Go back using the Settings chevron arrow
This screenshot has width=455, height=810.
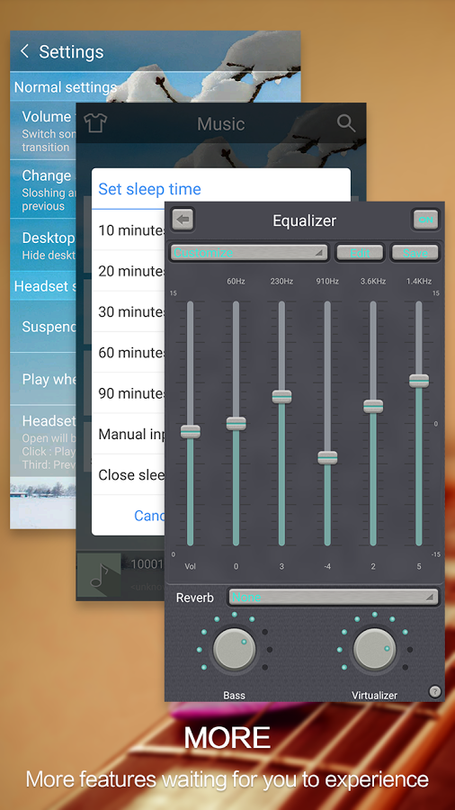click(x=24, y=51)
